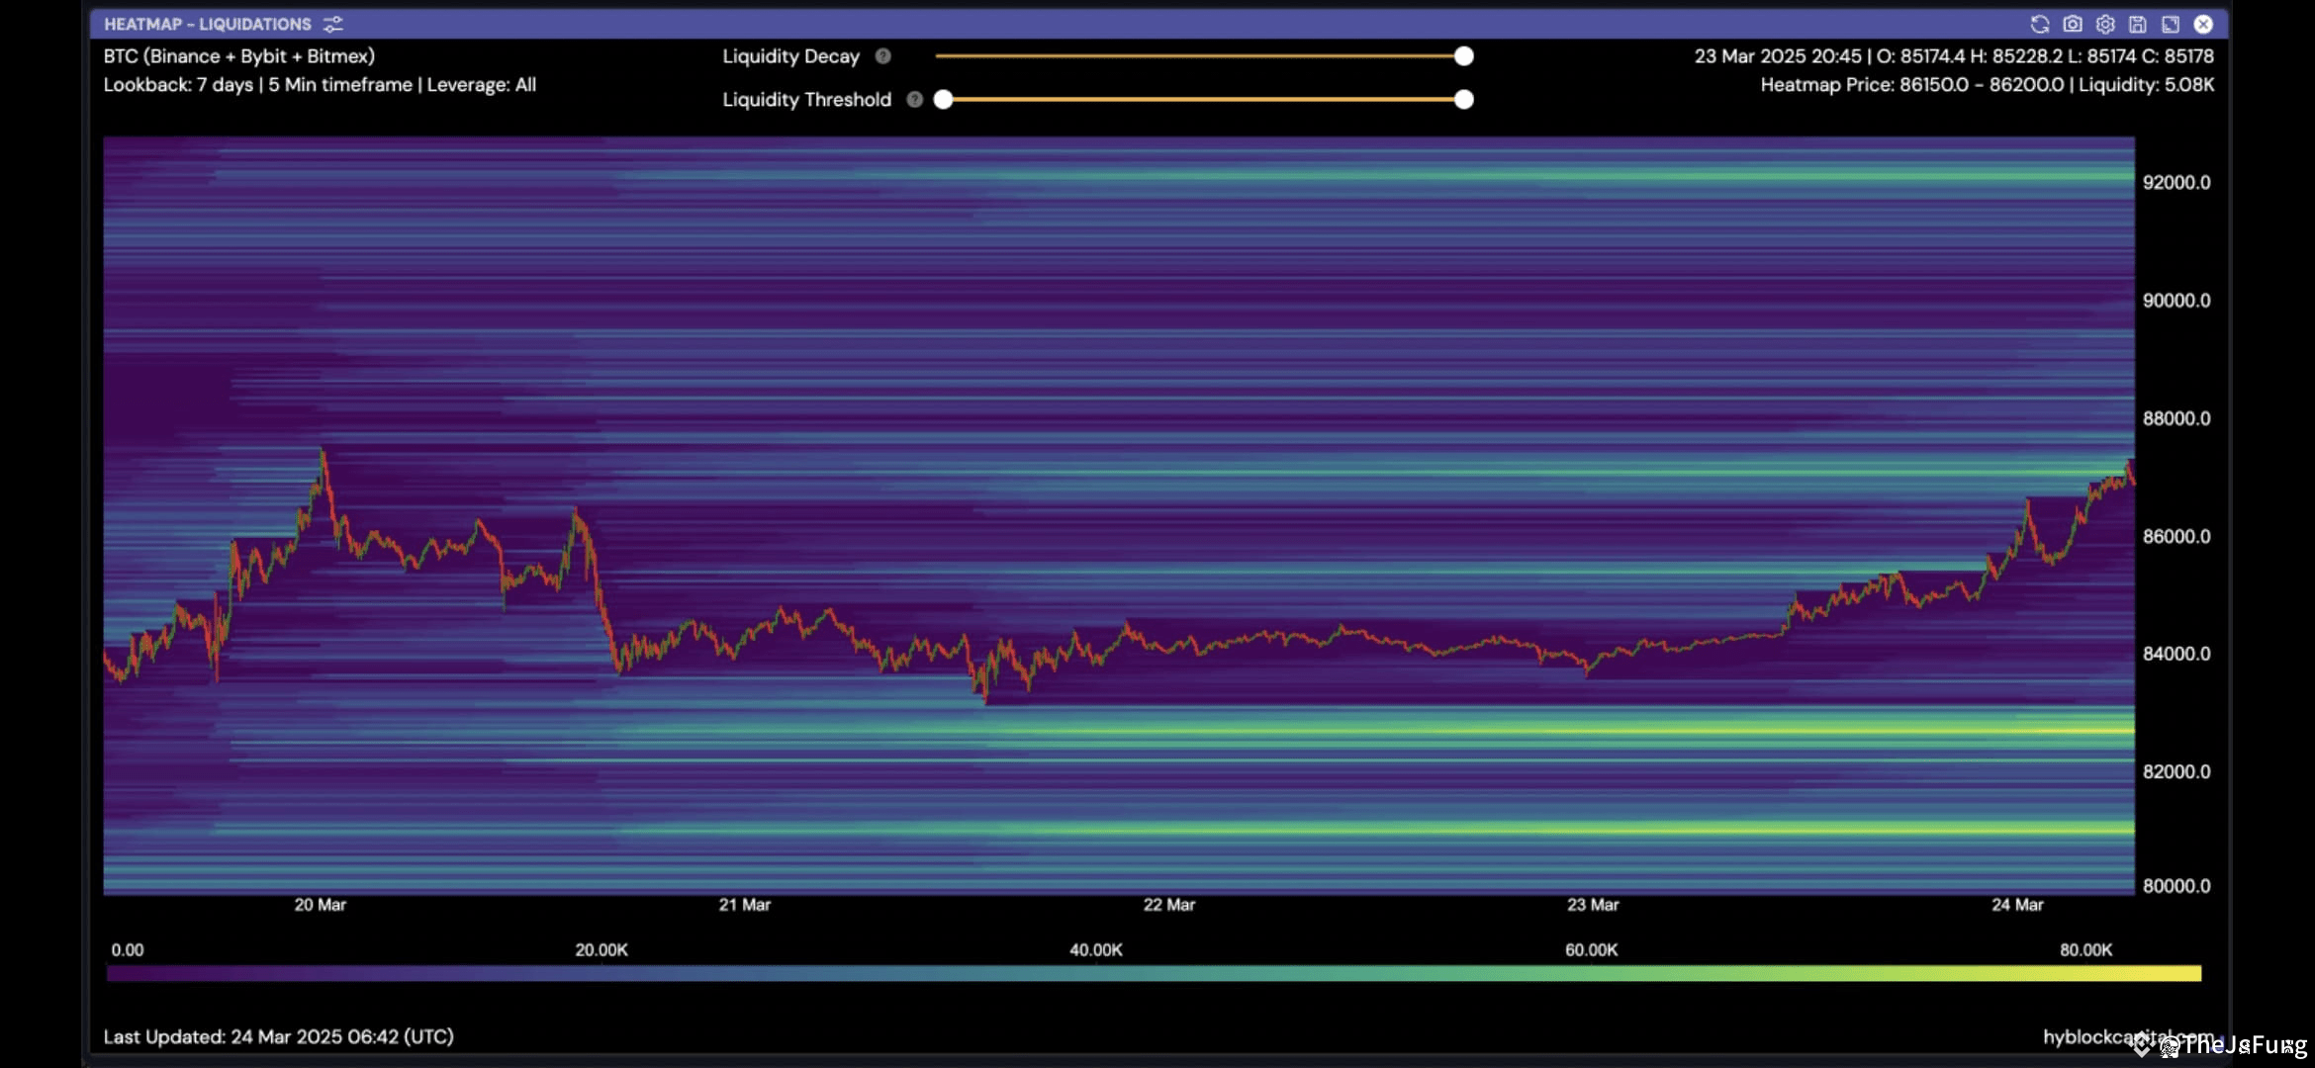Viewport: 2315px width, 1068px height.
Task: Click the liquidity color scale gradient bar
Action: click(x=1154, y=974)
